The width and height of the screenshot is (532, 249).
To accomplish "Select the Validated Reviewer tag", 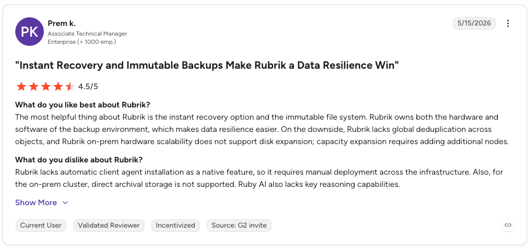I will [109, 225].
